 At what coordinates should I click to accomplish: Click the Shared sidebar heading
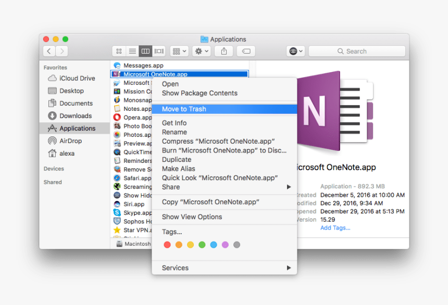[x=53, y=182]
